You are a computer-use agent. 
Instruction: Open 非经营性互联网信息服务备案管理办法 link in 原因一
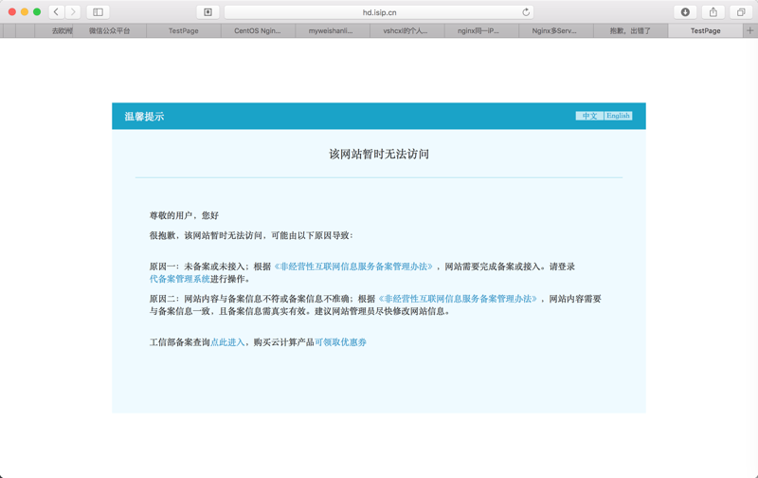coord(353,267)
